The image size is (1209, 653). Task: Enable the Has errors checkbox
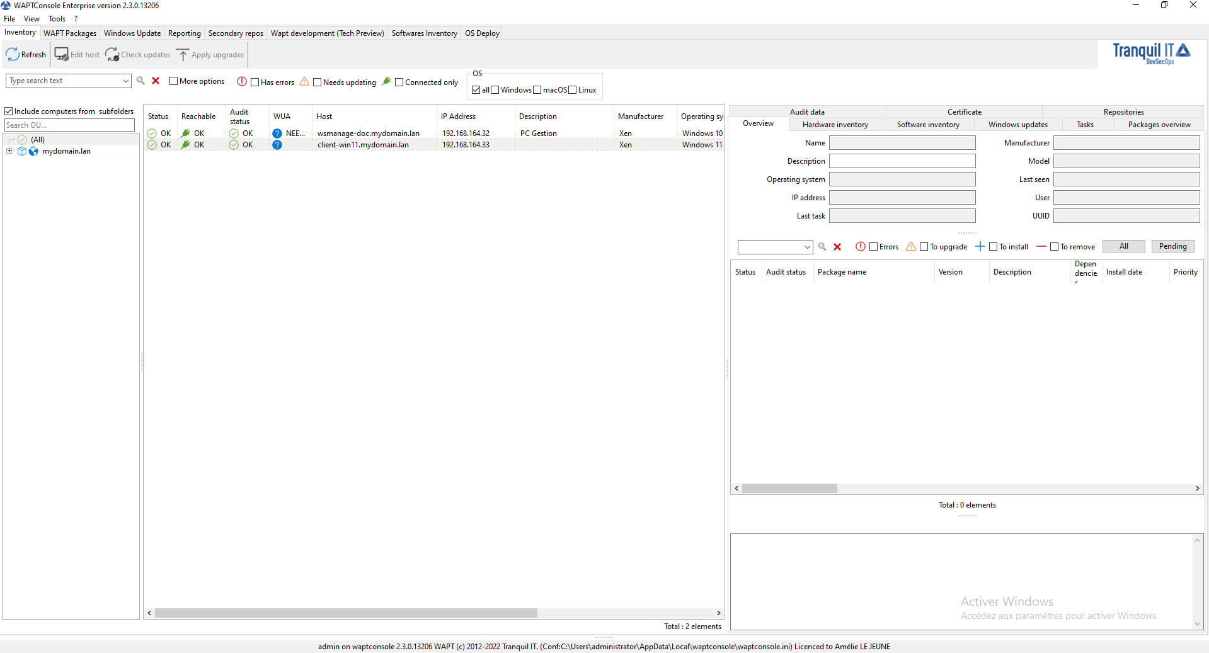tap(255, 82)
